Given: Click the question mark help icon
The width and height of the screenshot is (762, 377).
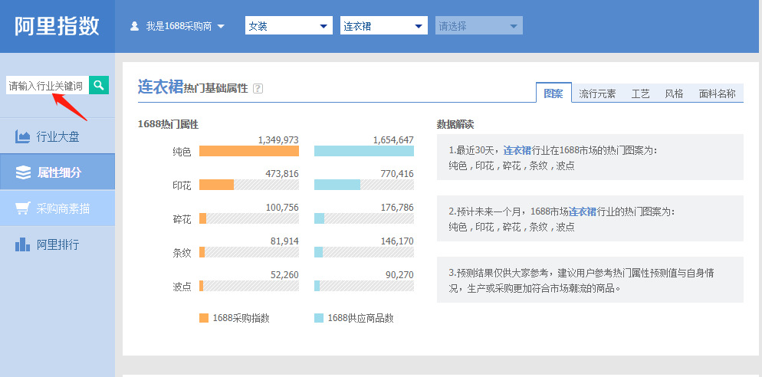Looking at the screenshot, I should point(258,89).
